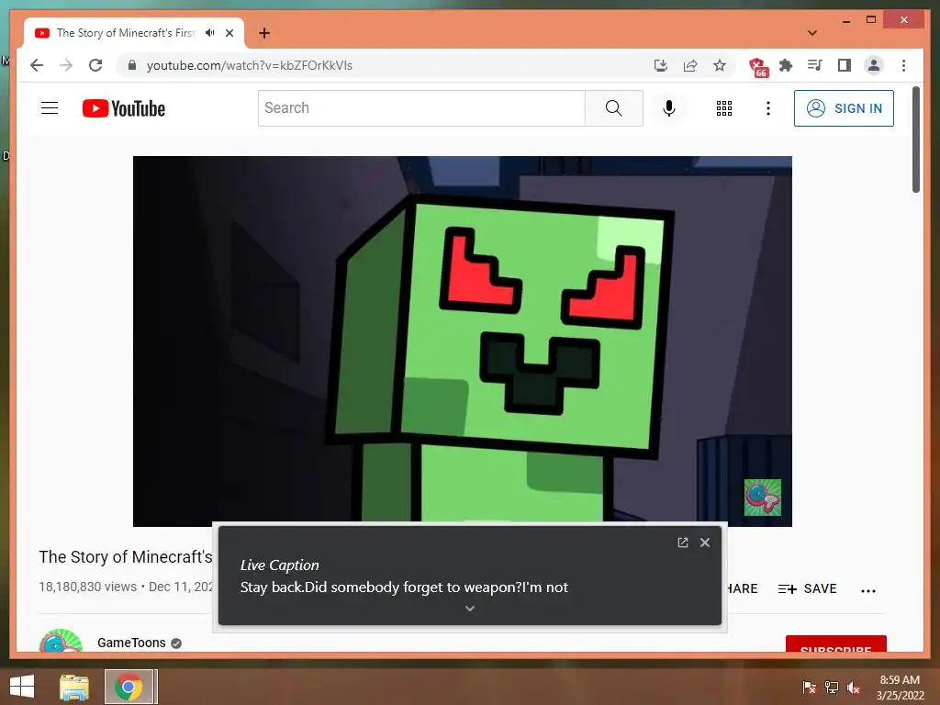The image size is (940, 705).
Task: Click the SIGN IN button
Action: click(x=845, y=108)
